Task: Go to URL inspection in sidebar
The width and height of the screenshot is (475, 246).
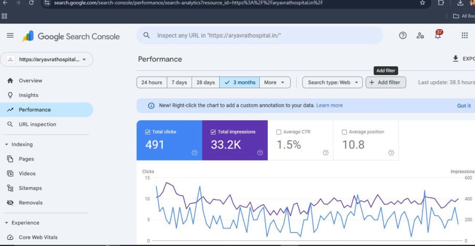Action: coord(37,124)
